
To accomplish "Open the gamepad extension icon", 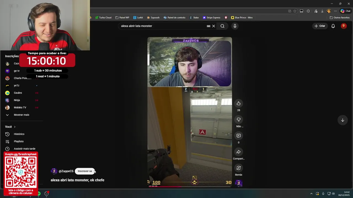I will click(x=301, y=11).
